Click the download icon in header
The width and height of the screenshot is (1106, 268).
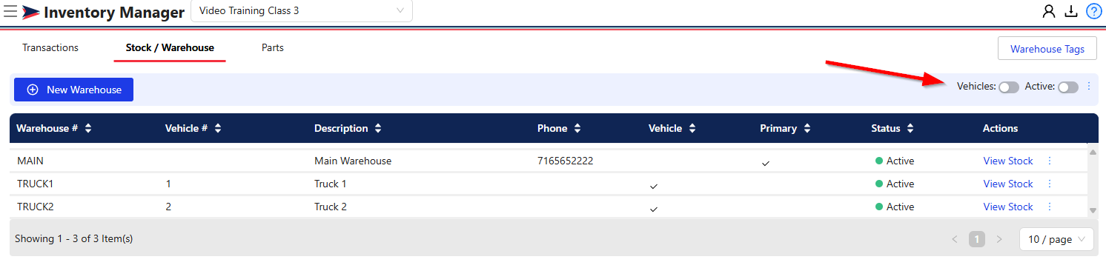(1070, 11)
